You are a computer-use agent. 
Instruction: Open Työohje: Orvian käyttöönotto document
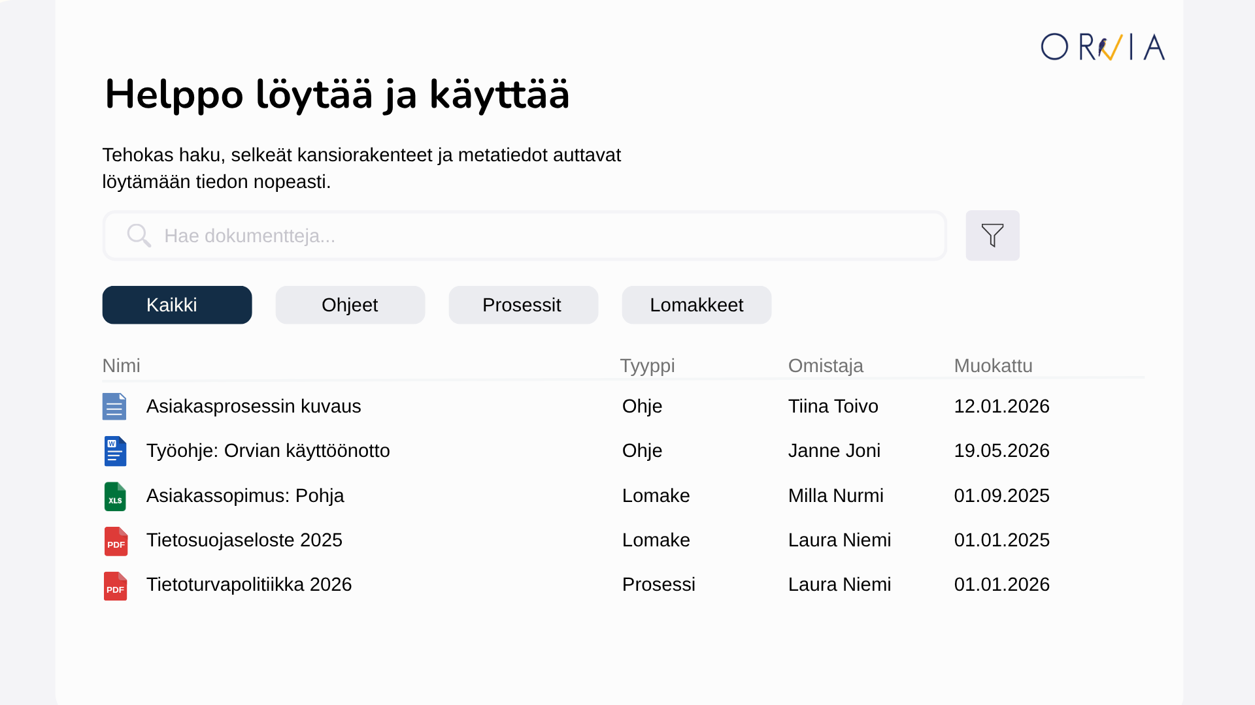(268, 450)
